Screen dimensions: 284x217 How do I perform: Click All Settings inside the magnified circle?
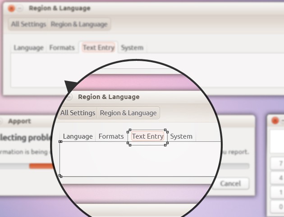point(78,113)
